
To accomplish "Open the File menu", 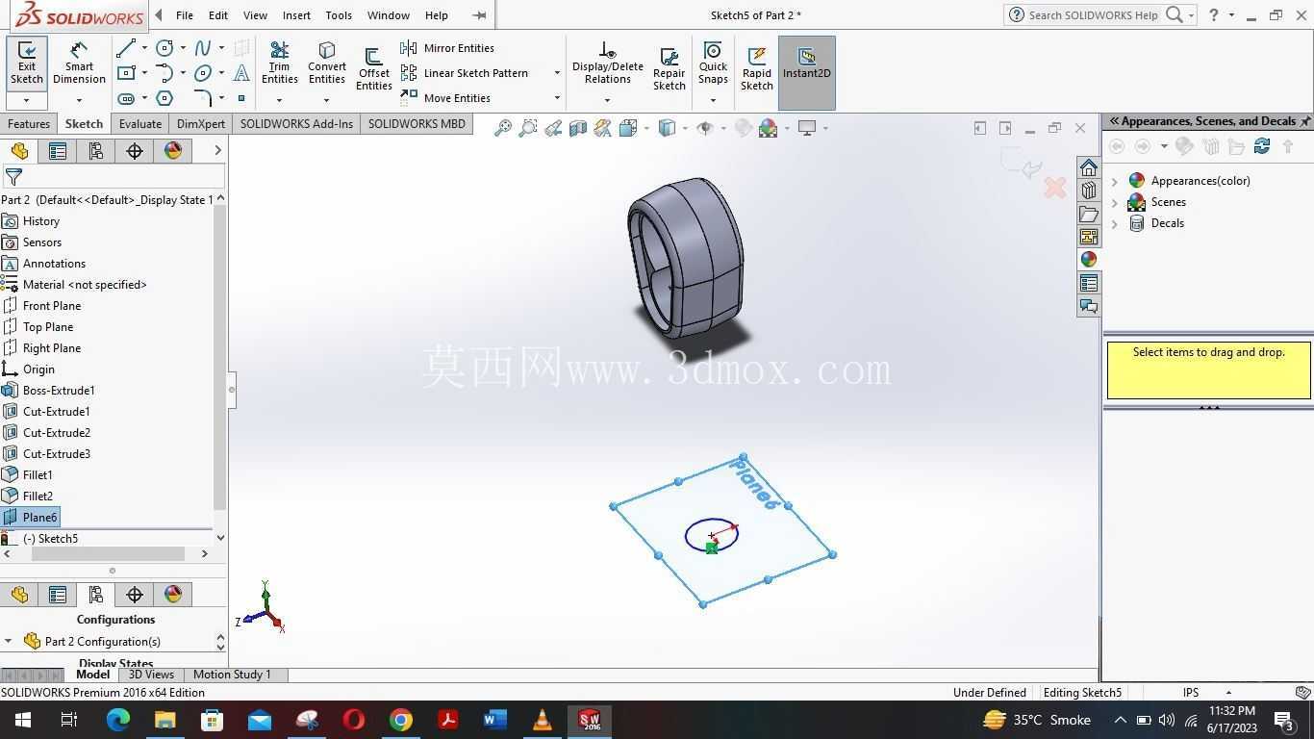I will pos(185,15).
